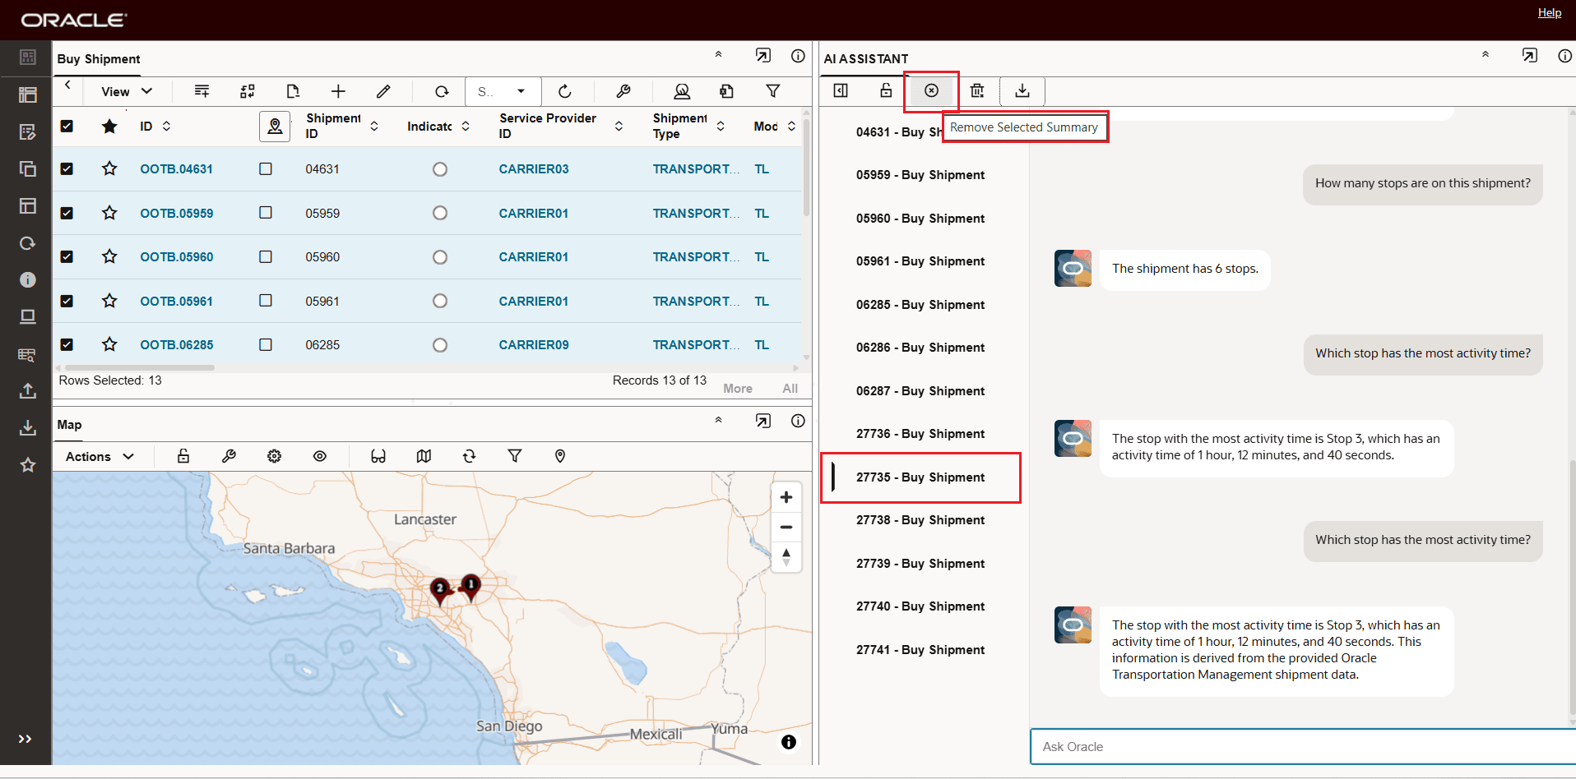This screenshot has width=1576, height=779.
Task: Click the pencil edit icon in Buy Shipment toolbar
Action: click(383, 91)
